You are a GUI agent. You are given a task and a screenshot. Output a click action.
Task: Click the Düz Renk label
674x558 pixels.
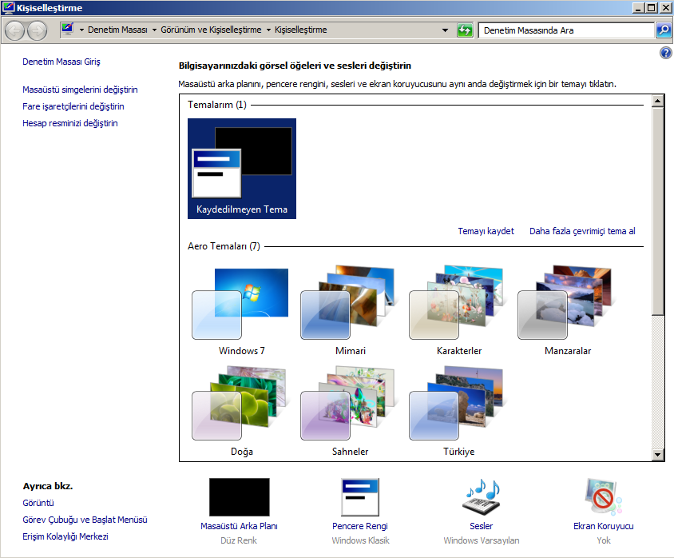point(239,540)
